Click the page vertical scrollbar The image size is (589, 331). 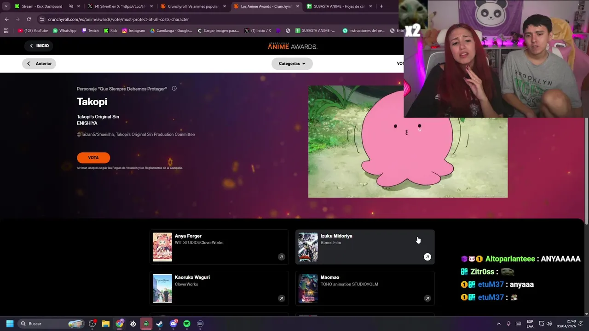tap(586, 170)
